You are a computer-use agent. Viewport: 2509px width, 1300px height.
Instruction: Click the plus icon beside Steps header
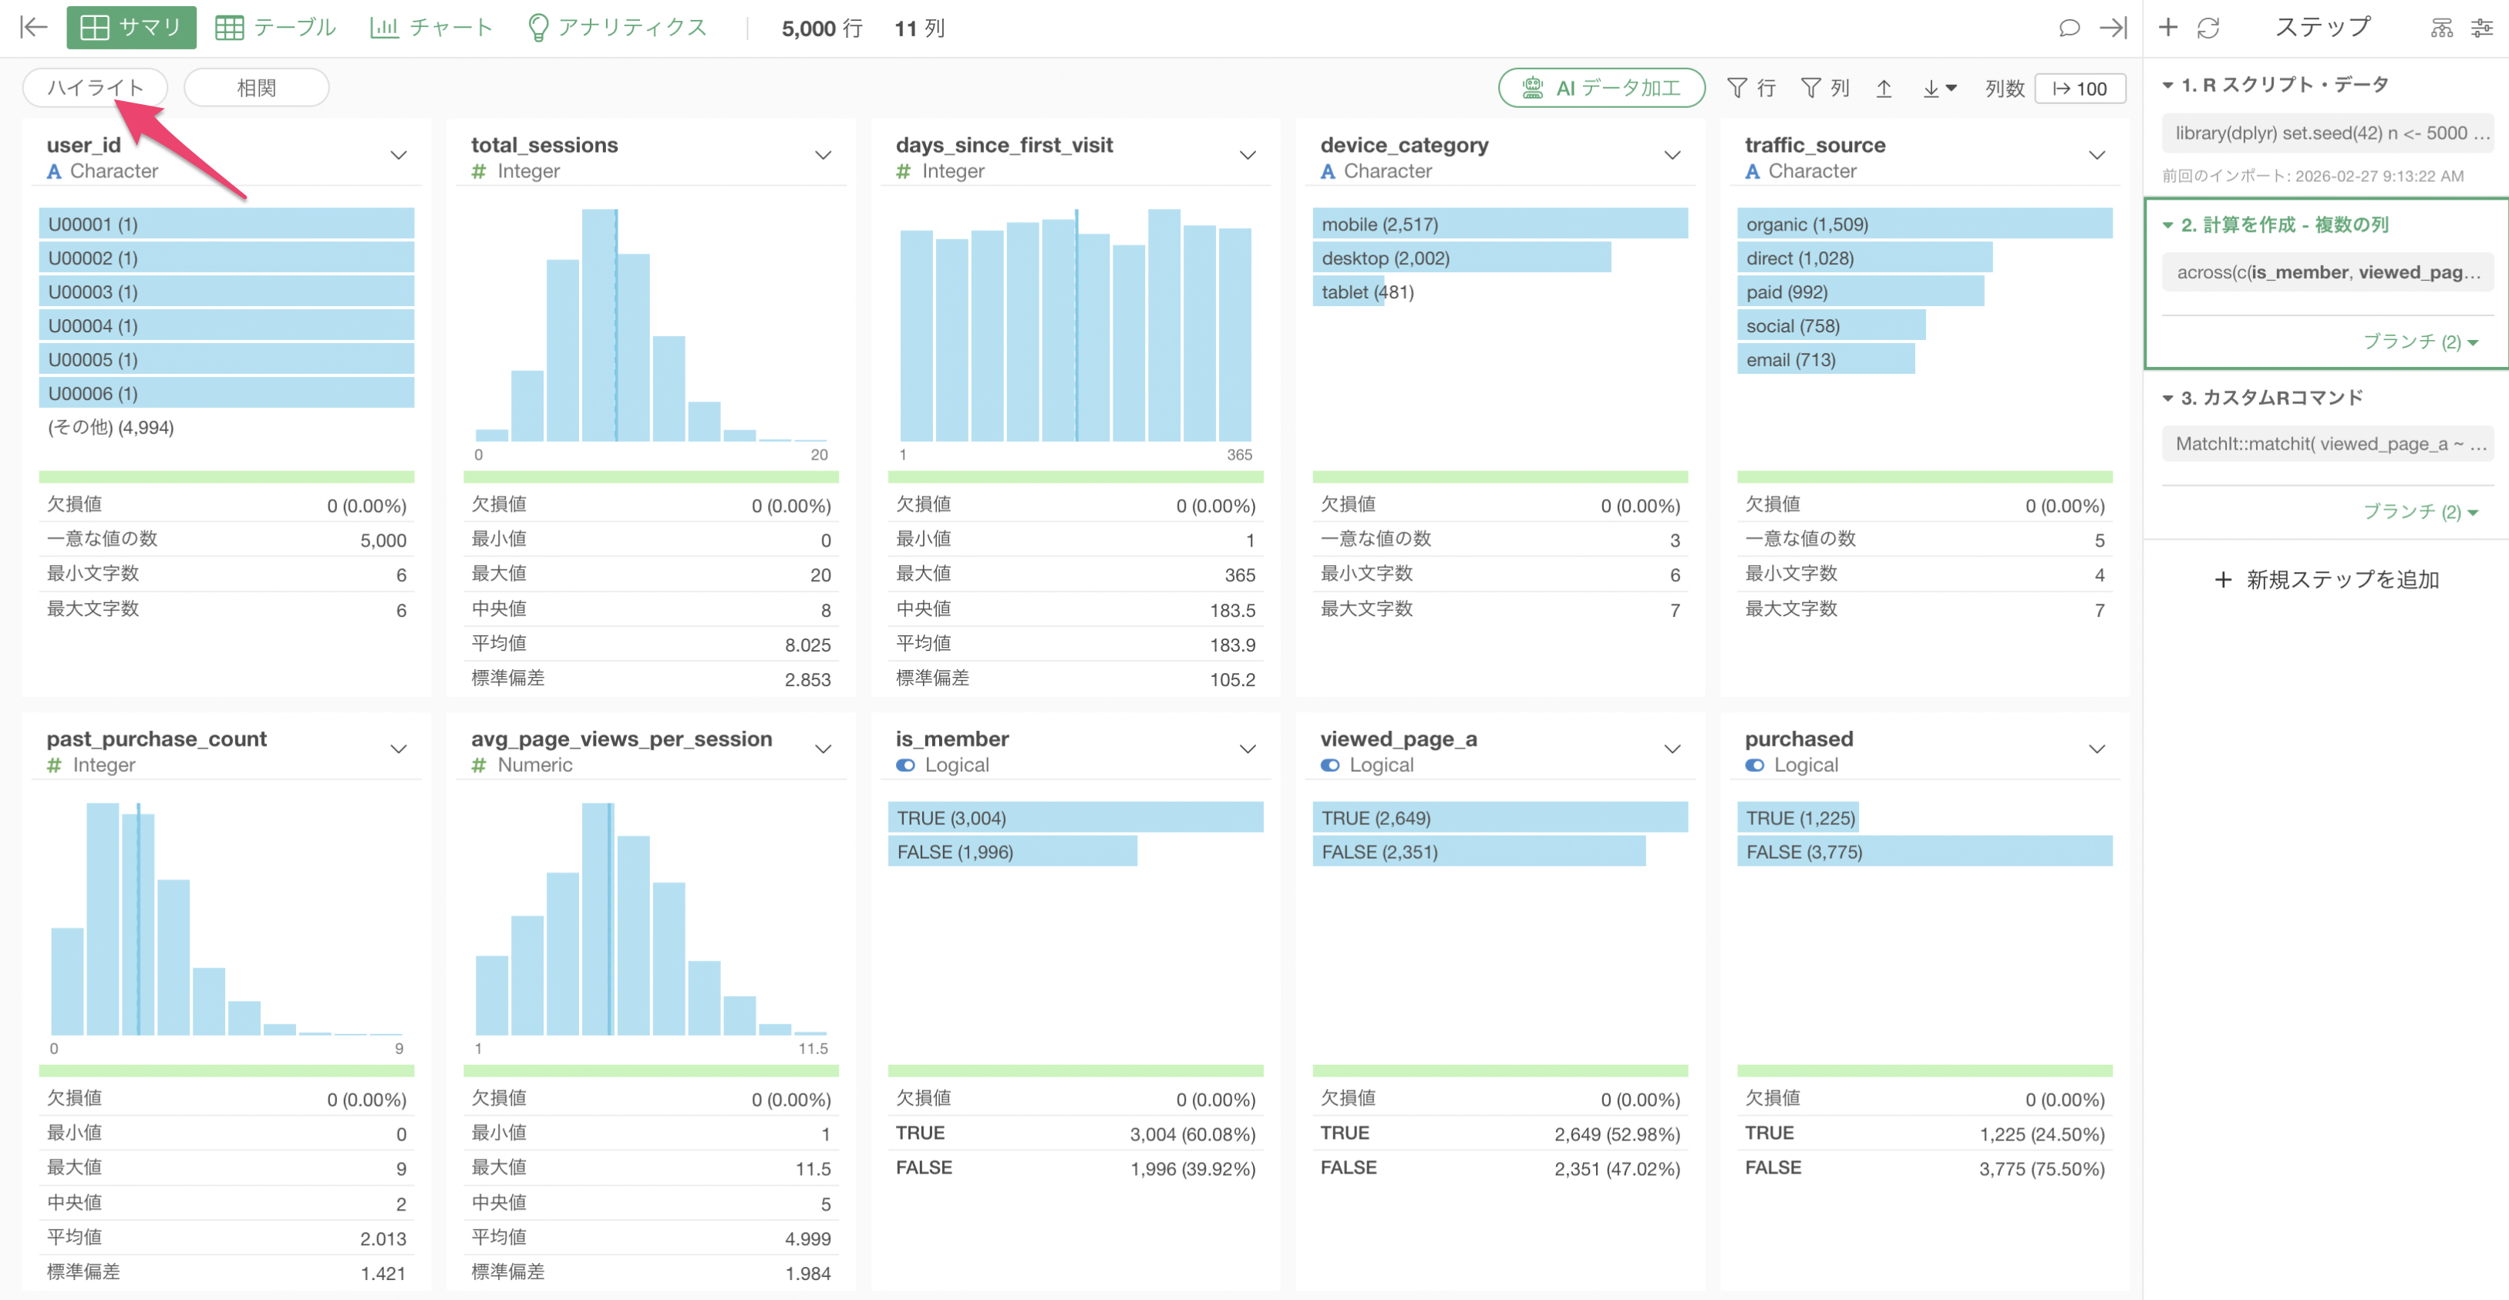coord(2168,27)
